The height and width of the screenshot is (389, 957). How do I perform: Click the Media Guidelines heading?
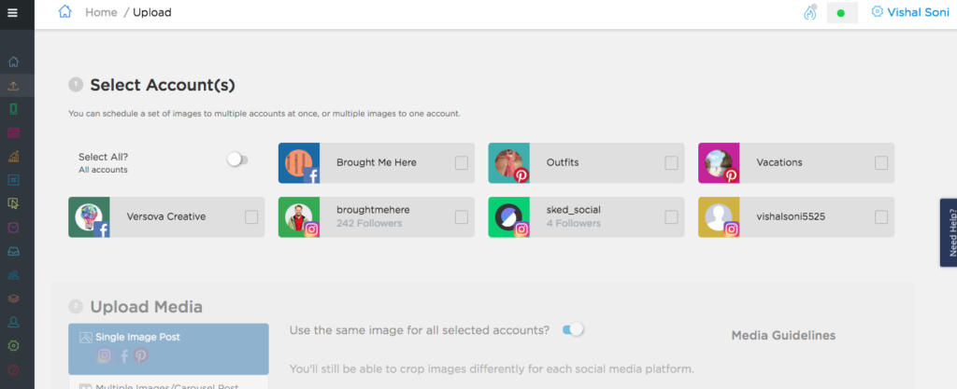tap(784, 336)
